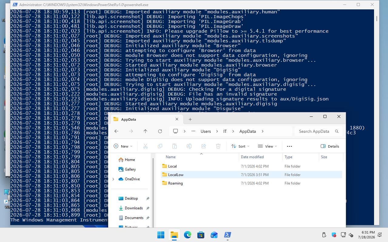Click the PowerShell window title bar icon
This screenshot has width=388, height=242.
coord(15,5)
